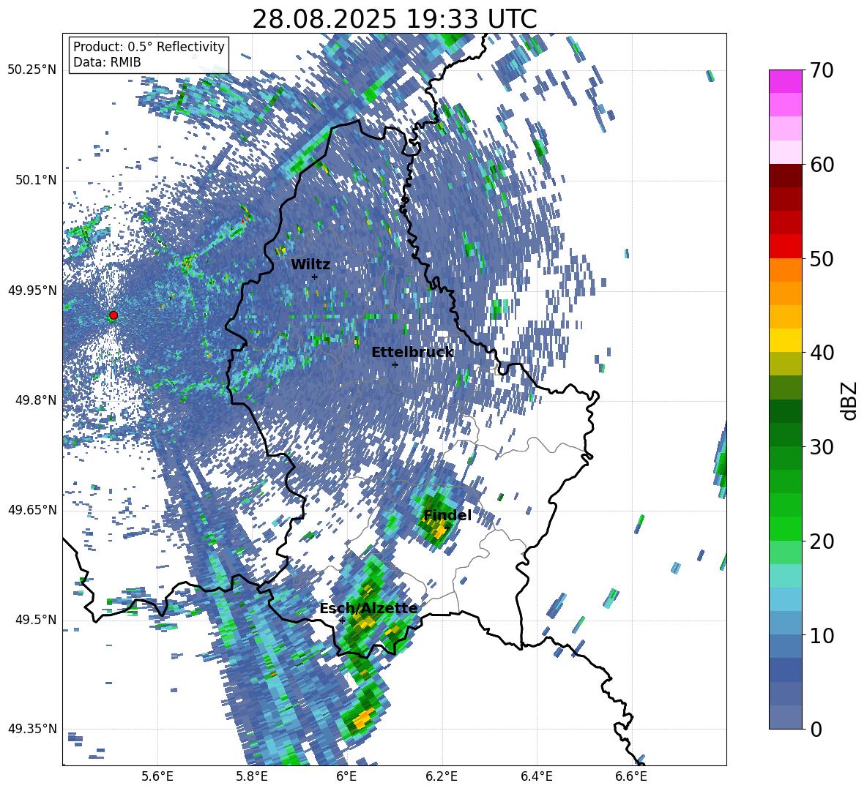
Task: Click the Esch/Alzette cross location marker
Action: [342, 621]
